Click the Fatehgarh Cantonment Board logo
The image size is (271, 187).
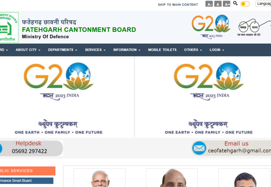click(9, 27)
